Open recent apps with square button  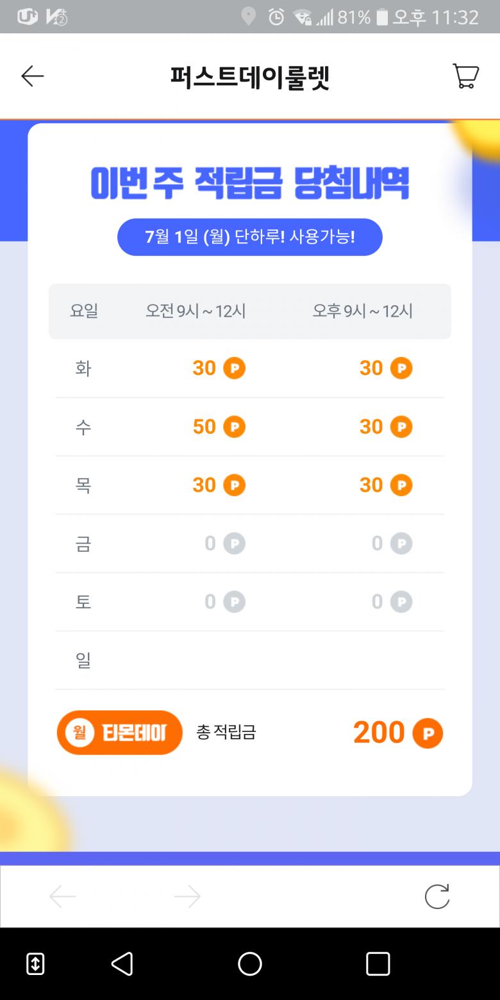pos(378,963)
